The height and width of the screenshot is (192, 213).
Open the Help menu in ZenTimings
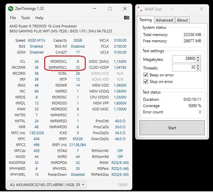tap(39, 18)
